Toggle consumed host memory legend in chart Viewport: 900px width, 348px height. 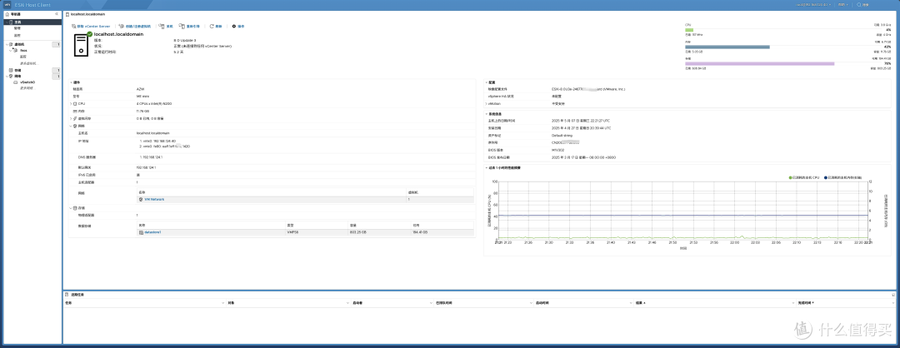(x=842, y=177)
